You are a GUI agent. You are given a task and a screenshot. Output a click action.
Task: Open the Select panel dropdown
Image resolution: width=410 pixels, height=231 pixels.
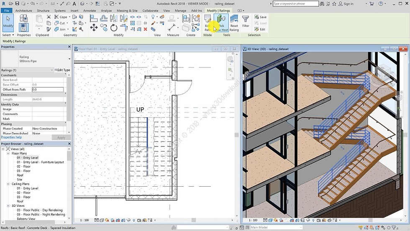click(8, 35)
